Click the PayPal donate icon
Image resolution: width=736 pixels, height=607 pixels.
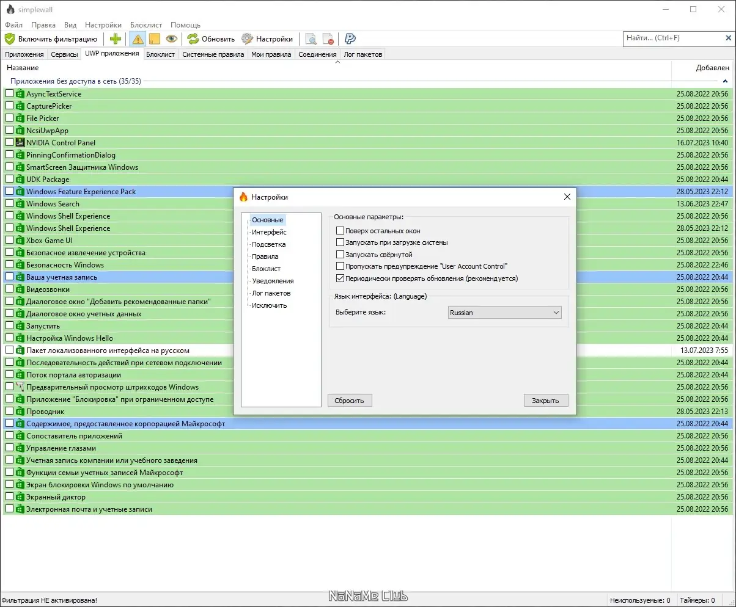350,38
